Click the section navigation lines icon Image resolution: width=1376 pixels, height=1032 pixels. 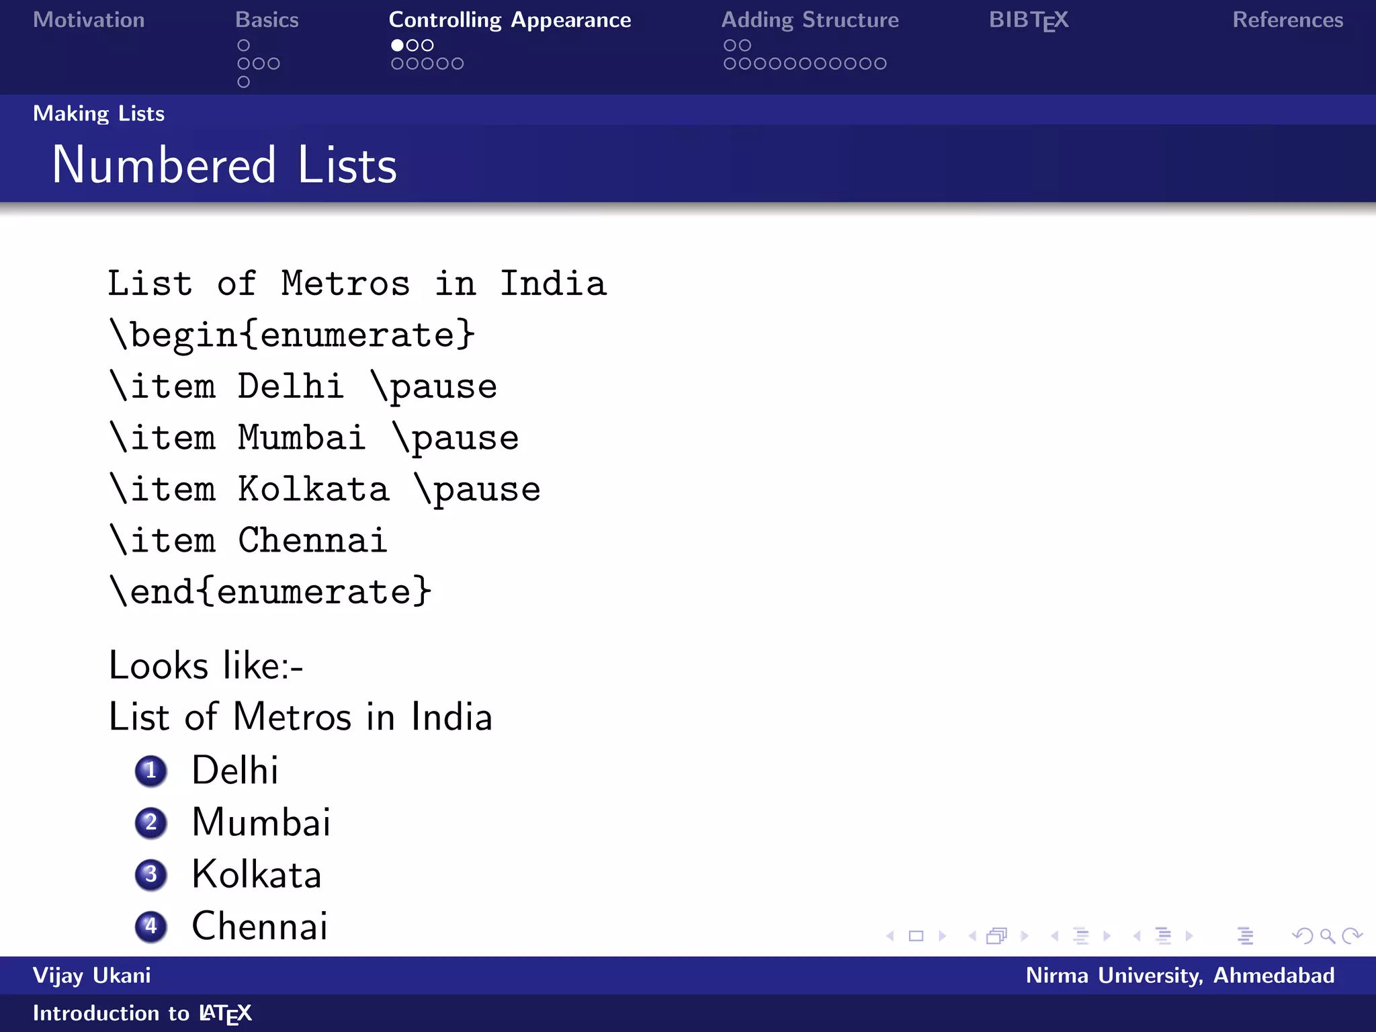pyautogui.click(x=1163, y=936)
